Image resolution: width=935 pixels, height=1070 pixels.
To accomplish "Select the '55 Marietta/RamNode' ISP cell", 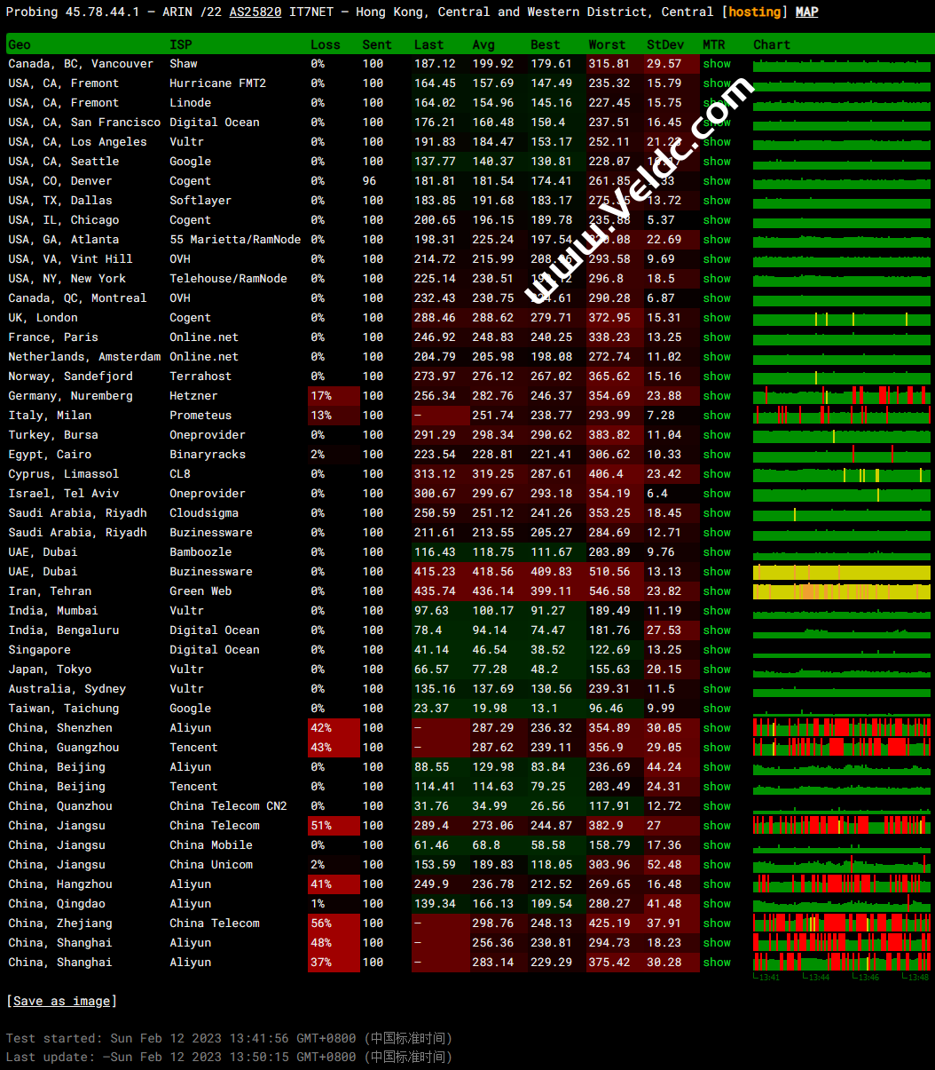I will tap(235, 240).
